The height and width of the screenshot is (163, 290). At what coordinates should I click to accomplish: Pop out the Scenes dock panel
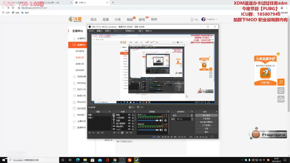coord(110,112)
